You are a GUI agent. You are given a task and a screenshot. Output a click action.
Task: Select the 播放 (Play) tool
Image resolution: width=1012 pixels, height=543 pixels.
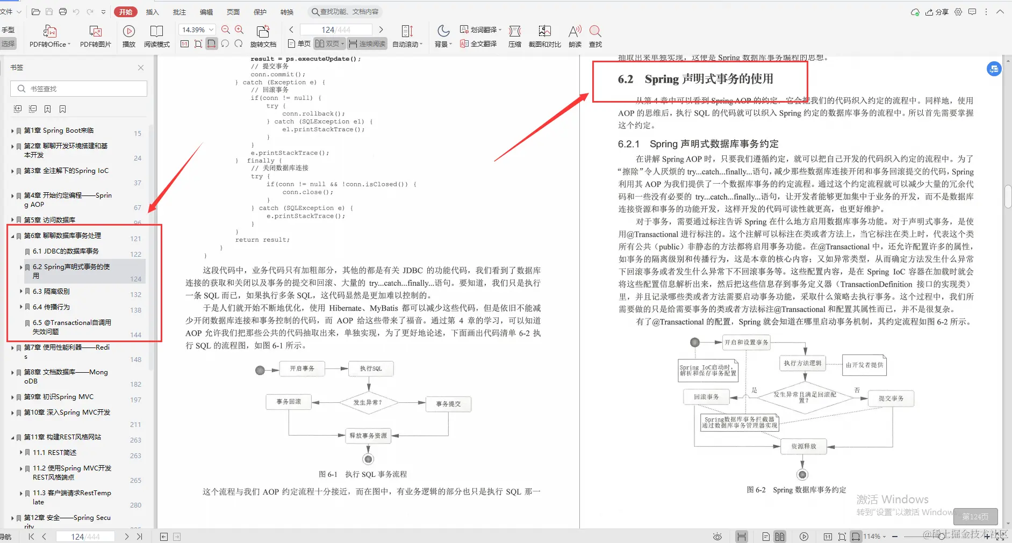pos(129,36)
